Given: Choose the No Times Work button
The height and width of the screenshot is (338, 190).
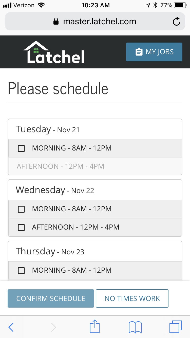Looking at the screenshot, I should [132, 298].
